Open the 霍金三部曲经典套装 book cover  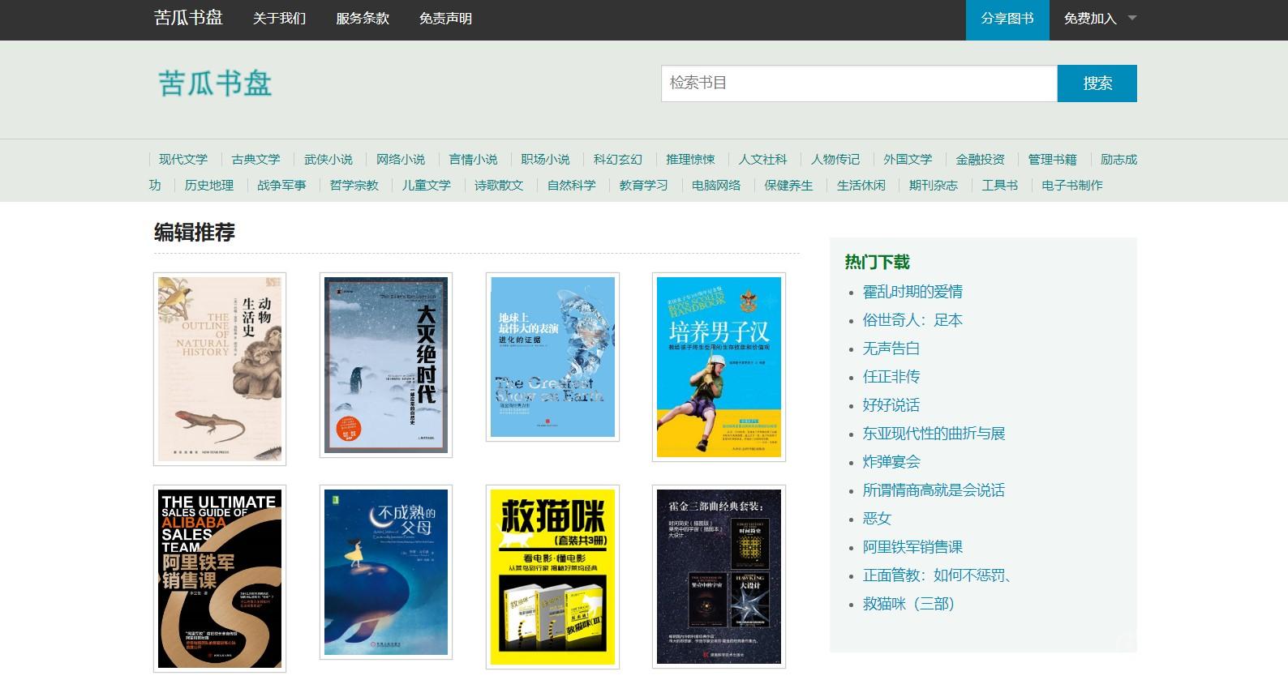pyautogui.click(x=719, y=577)
